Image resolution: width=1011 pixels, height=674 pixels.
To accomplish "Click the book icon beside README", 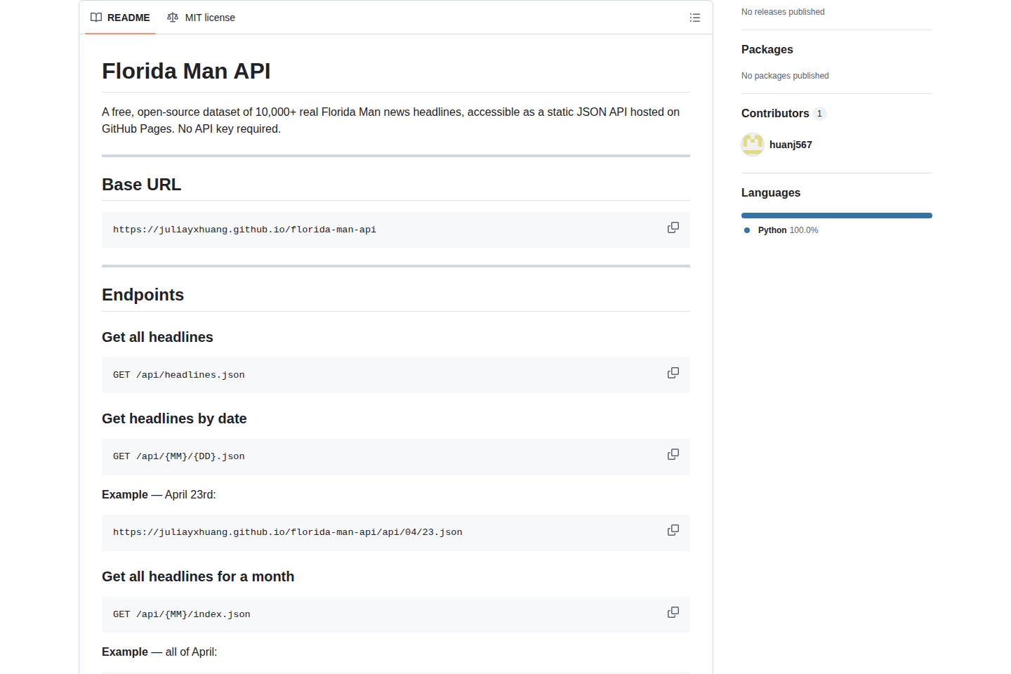I will (96, 18).
